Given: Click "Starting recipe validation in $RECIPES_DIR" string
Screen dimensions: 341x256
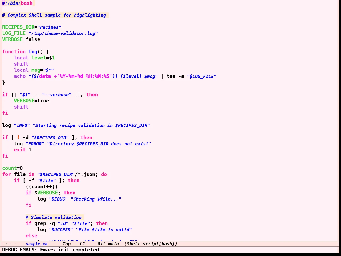Looking at the screenshot, I should [91, 125].
